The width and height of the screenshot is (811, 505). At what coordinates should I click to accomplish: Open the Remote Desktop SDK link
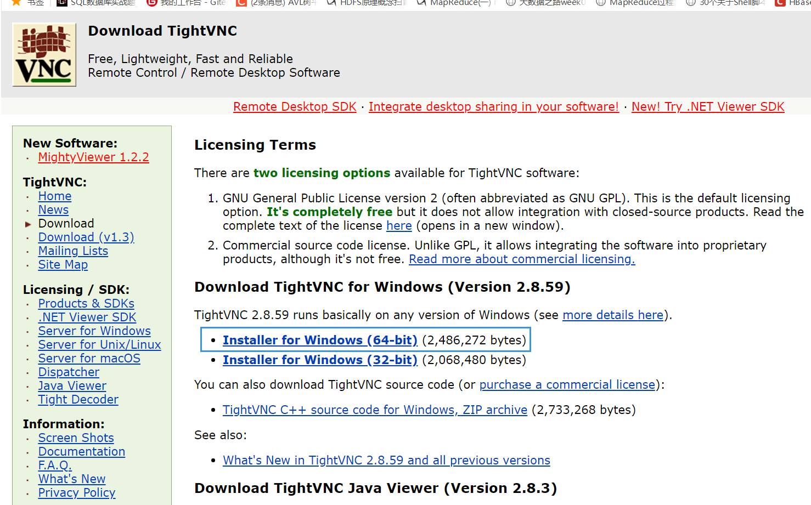click(x=295, y=106)
